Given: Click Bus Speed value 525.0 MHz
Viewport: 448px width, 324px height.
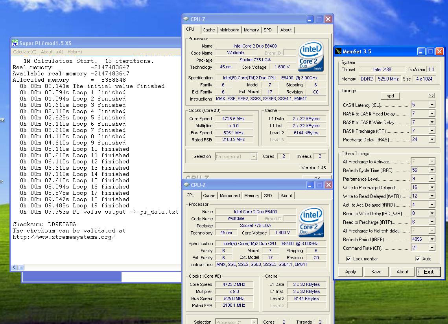Looking at the screenshot, I should pyautogui.click(x=234, y=298).
